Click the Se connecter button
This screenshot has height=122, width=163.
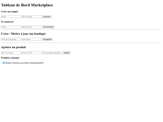point(48,27)
